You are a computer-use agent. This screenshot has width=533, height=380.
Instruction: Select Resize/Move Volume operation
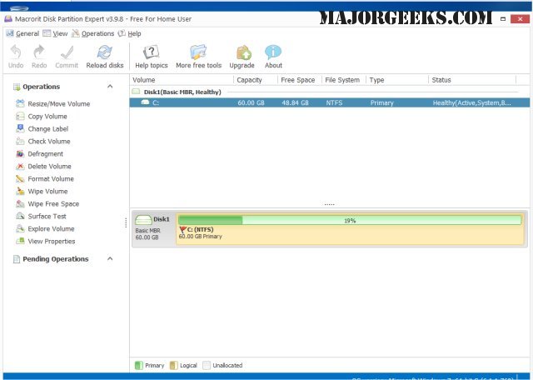(x=59, y=104)
